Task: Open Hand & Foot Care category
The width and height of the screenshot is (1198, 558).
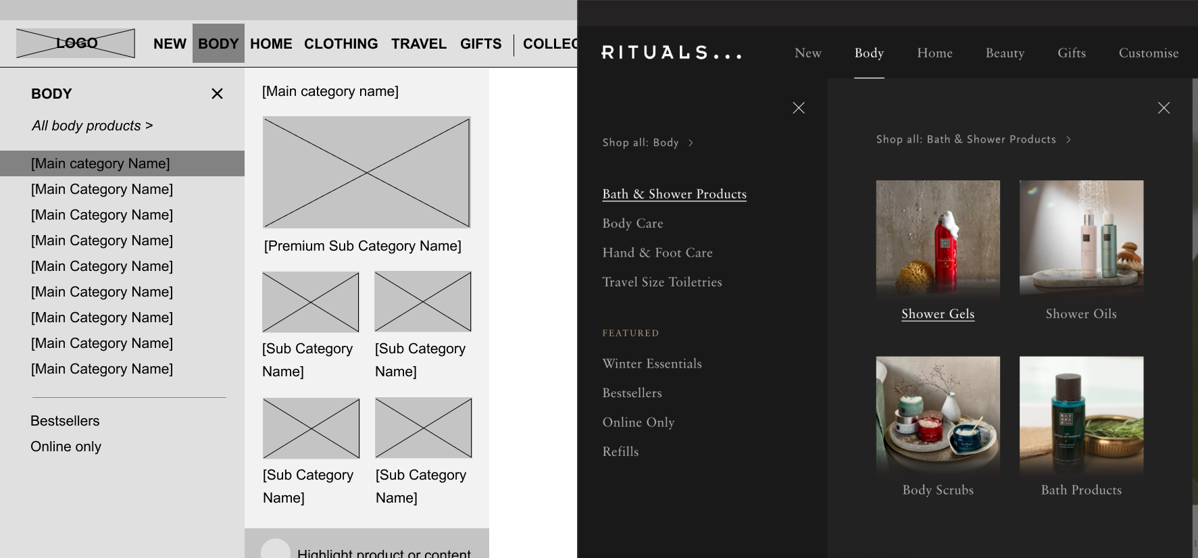Action: click(x=657, y=253)
